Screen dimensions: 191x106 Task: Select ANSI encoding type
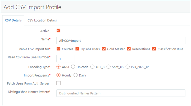click(x=58, y=67)
